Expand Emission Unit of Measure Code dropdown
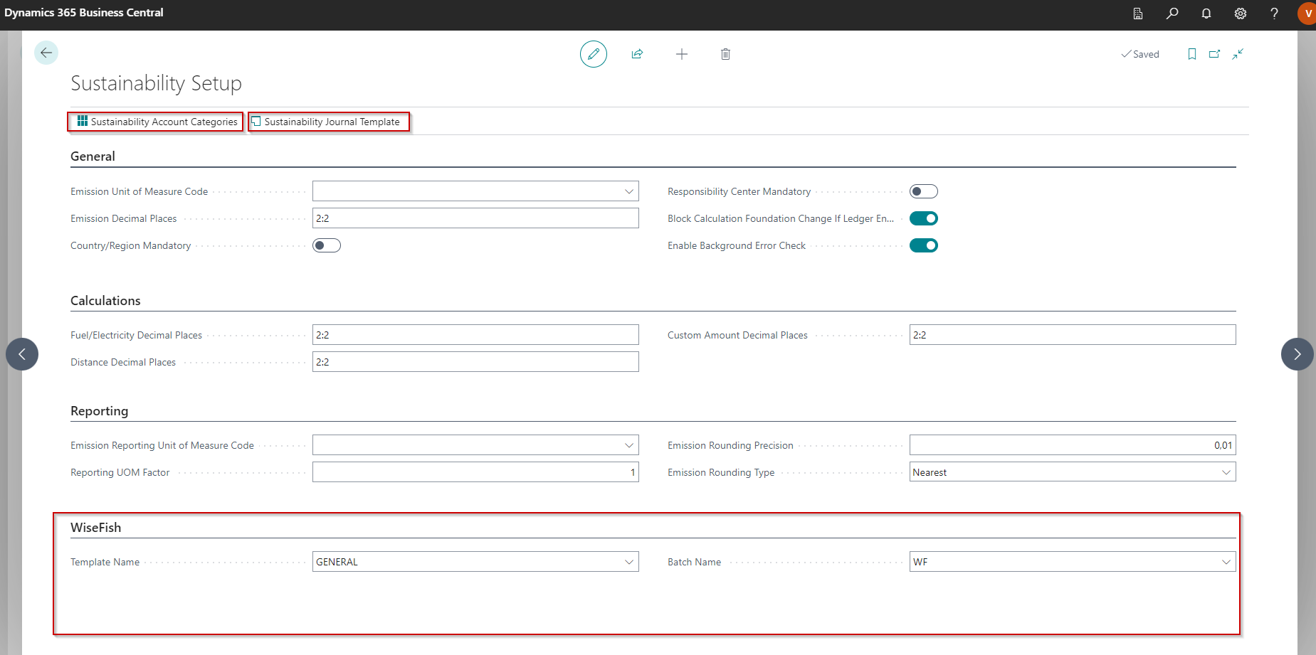Viewport: 1316px width, 655px height. [628, 191]
